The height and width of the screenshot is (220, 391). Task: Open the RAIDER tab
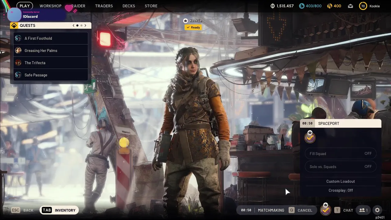click(x=78, y=6)
